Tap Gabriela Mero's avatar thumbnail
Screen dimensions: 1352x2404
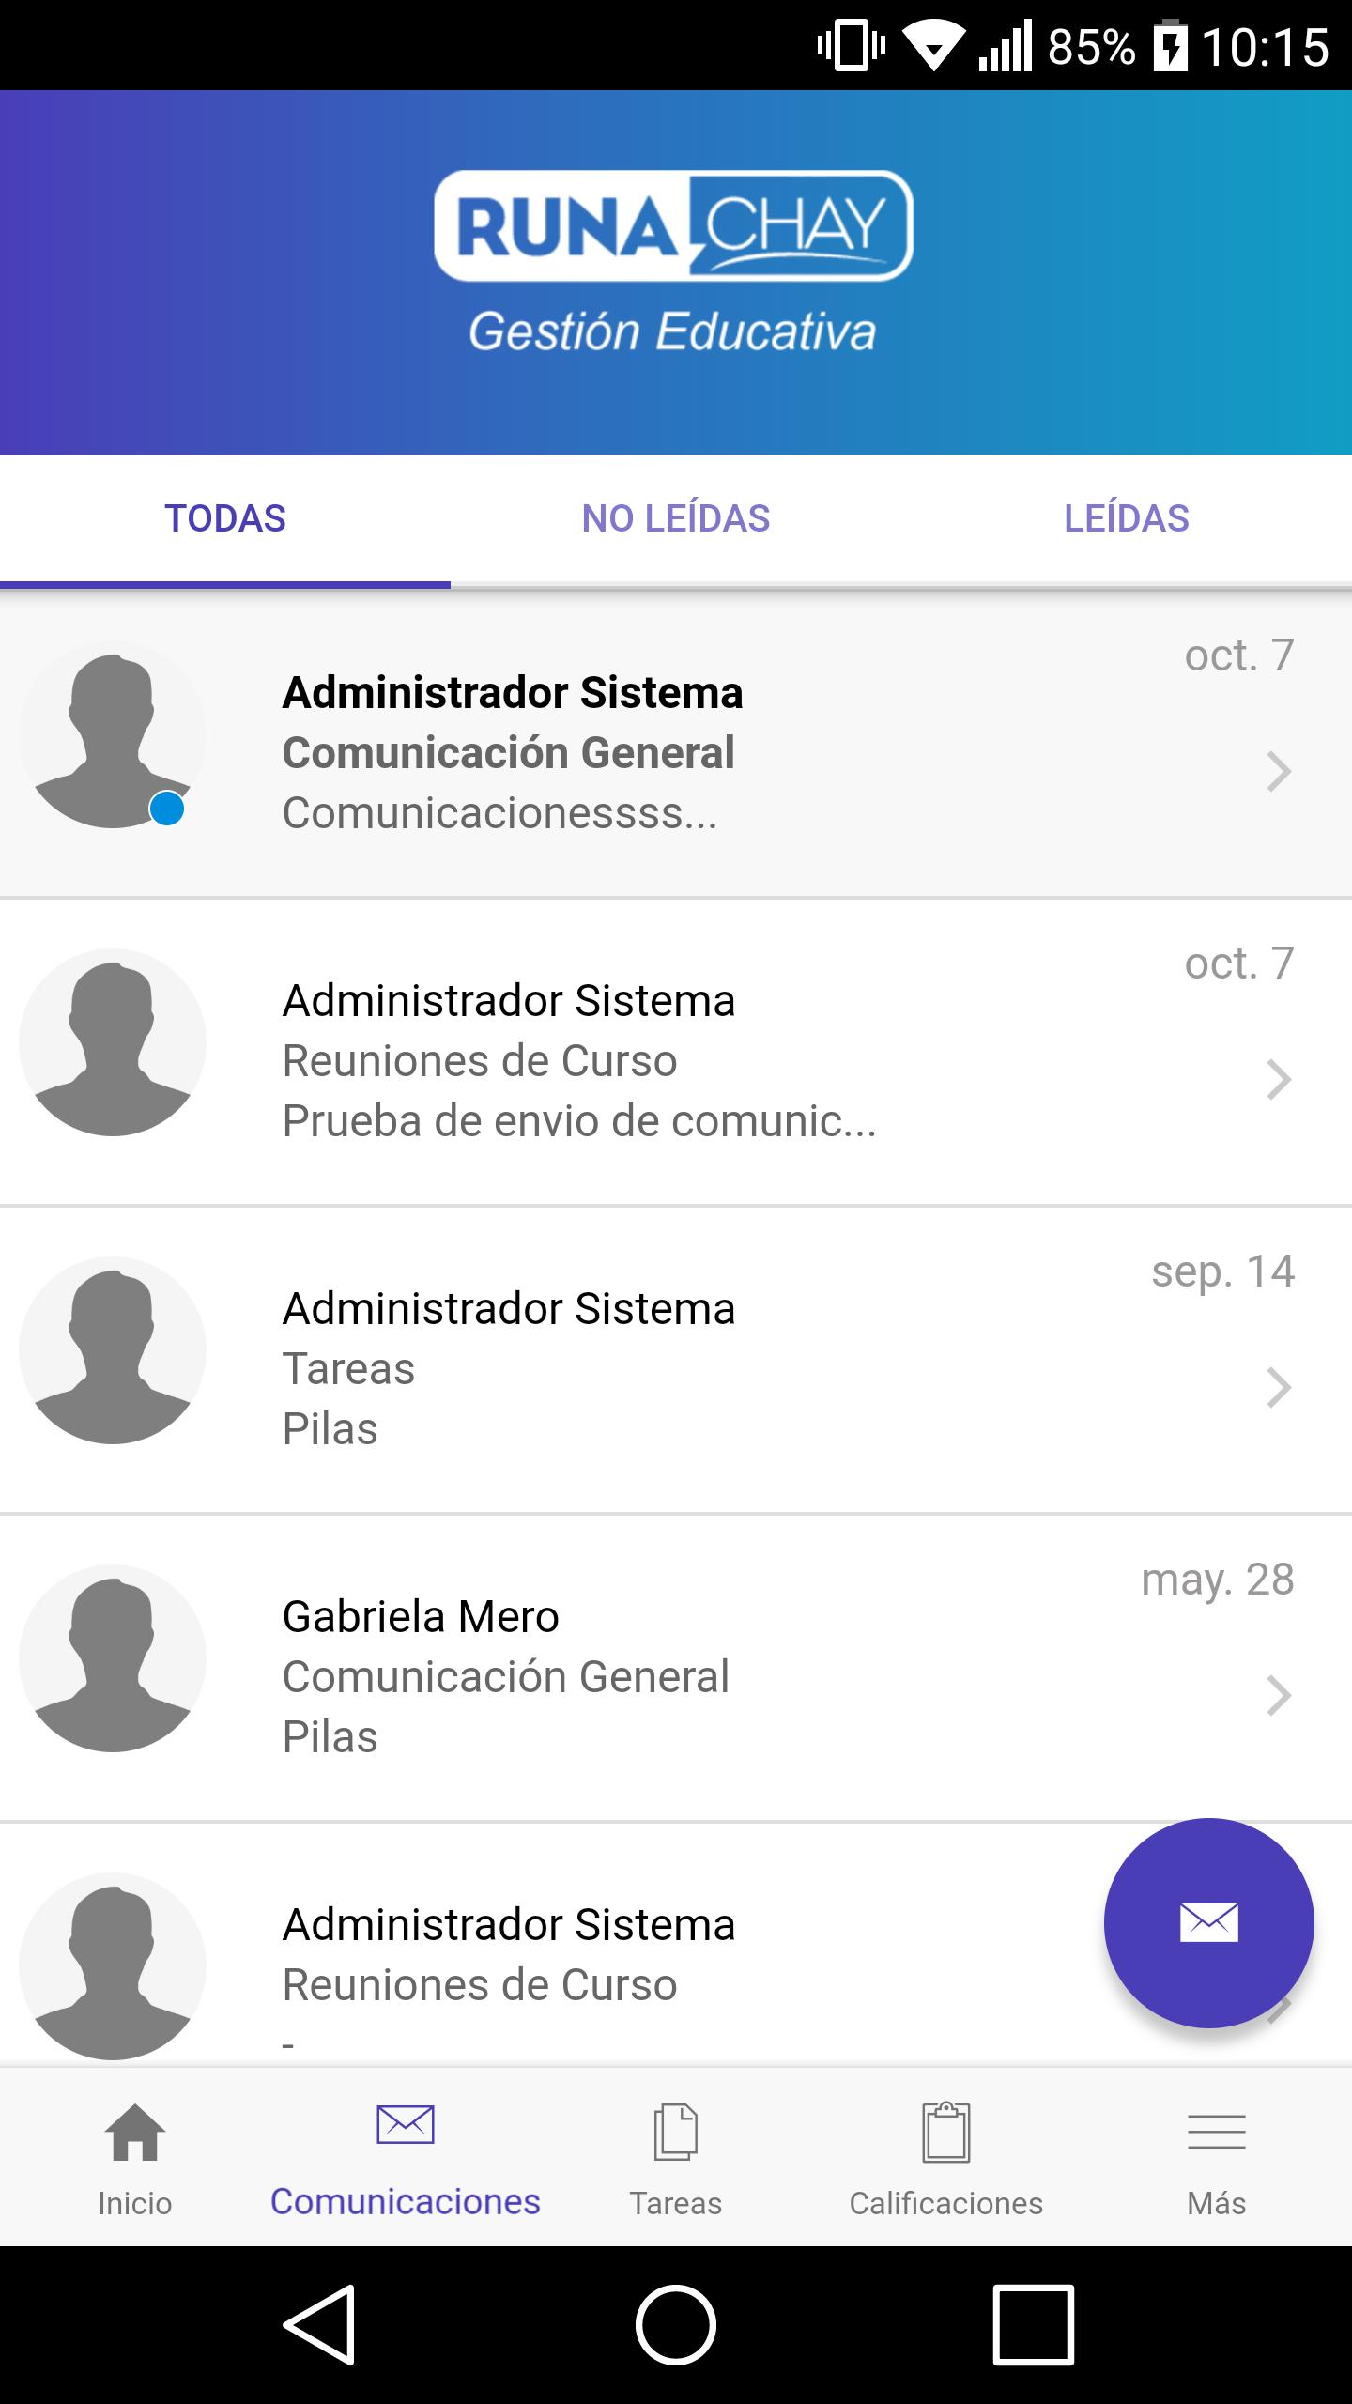point(113,1658)
